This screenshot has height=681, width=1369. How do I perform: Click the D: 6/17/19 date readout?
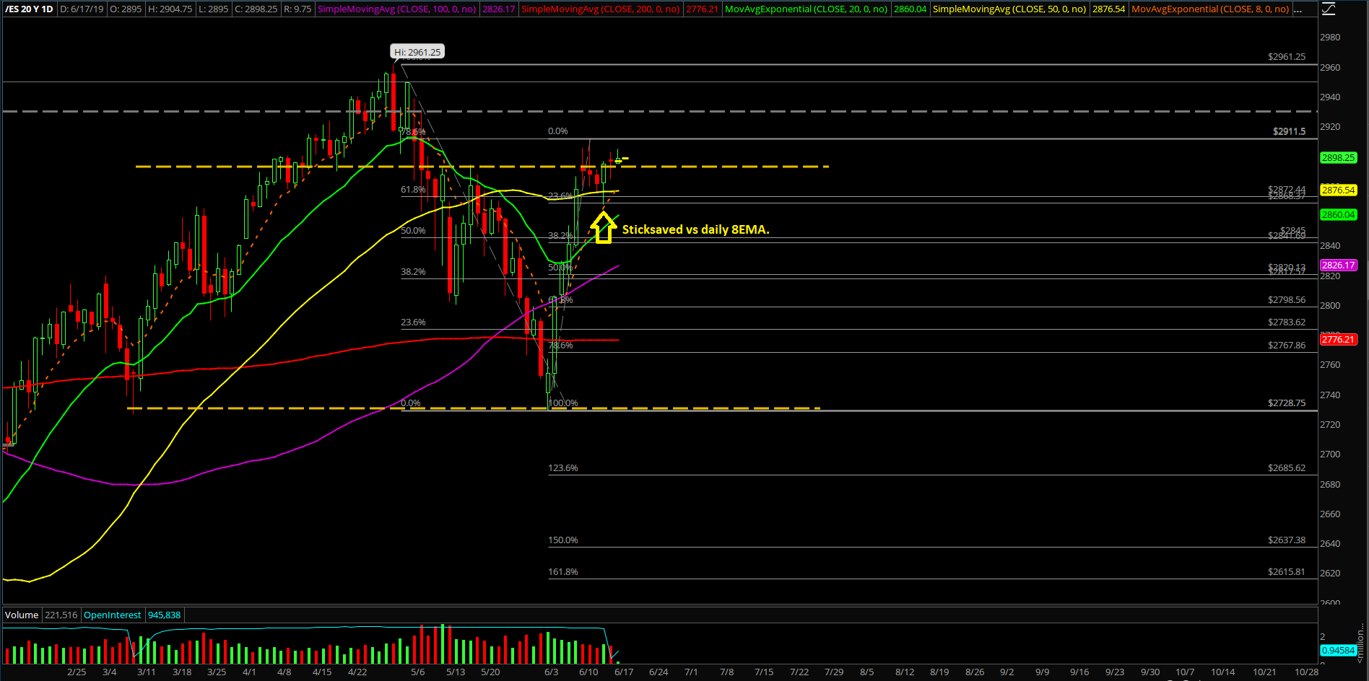coord(83,9)
